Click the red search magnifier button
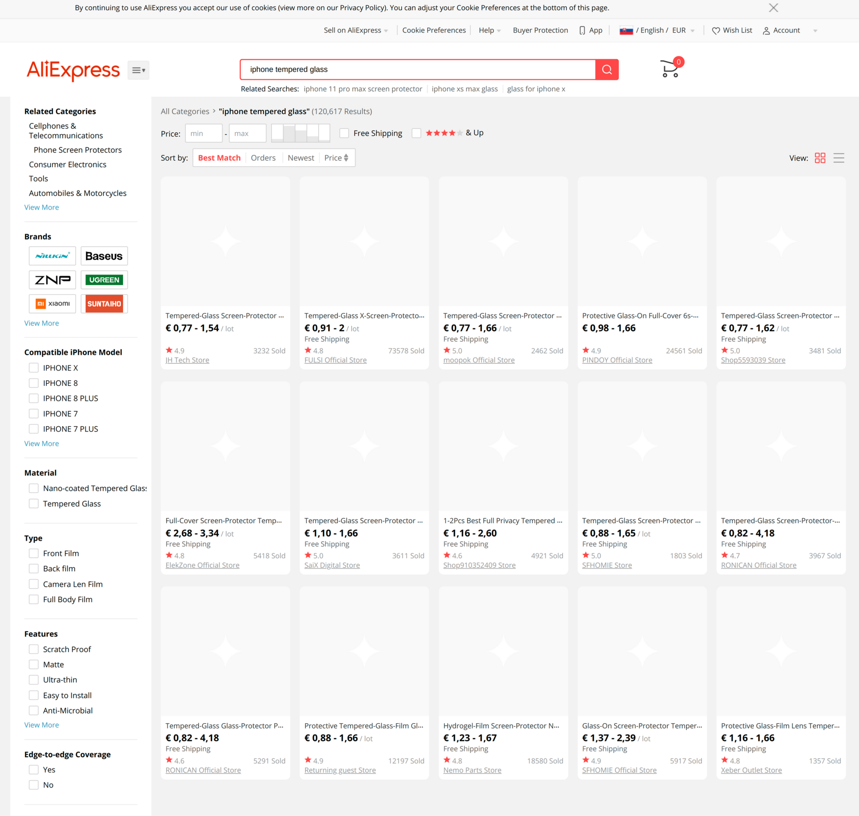 tap(607, 70)
